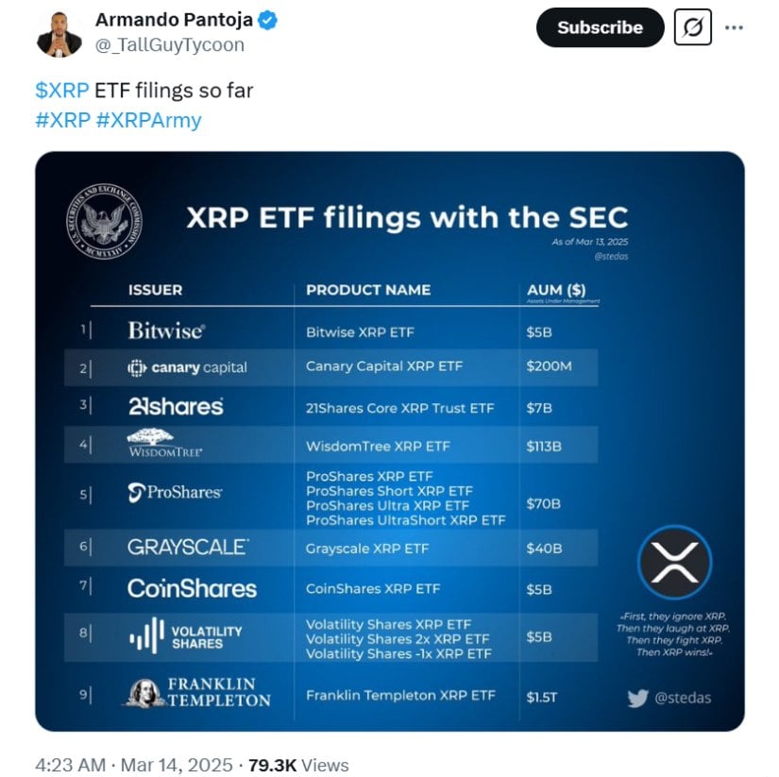Open Armando Pantoja's profile picture

tap(59, 32)
